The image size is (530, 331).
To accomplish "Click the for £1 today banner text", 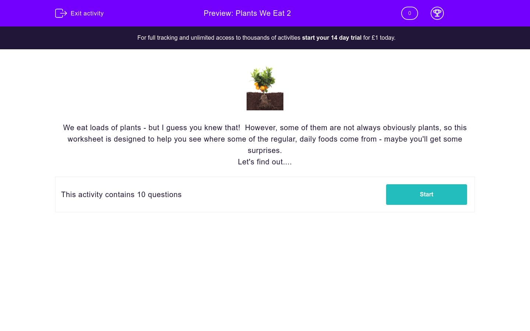I will point(378,38).
